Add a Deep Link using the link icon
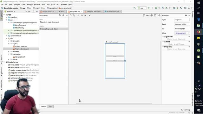Viewport: 203px width, 114px height. [x=82, y=16]
